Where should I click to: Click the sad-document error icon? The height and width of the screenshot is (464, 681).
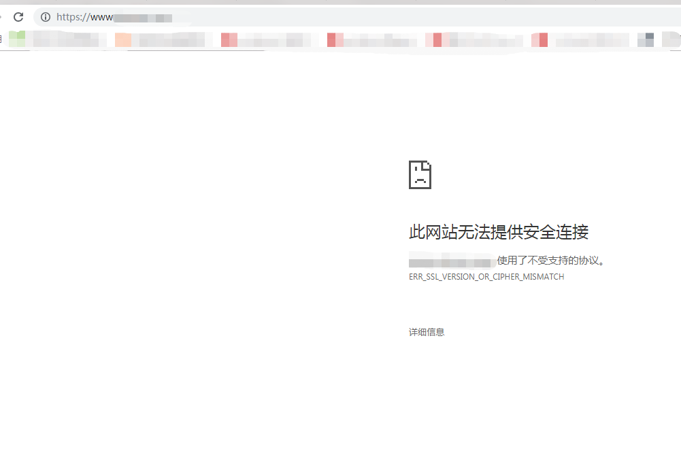[x=420, y=174]
